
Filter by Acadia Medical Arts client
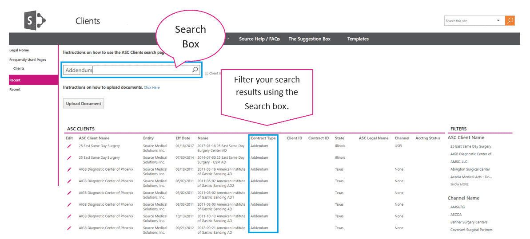pyautogui.click(x=471, y=177)
